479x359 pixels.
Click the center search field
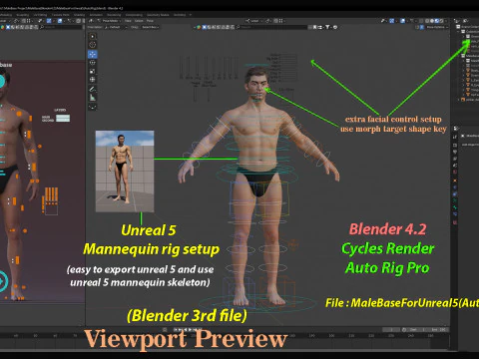tap(272, 27)
